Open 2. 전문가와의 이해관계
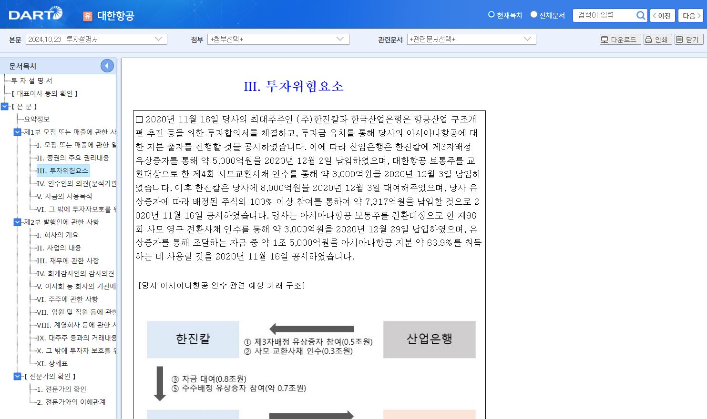The height and width of the screenshot is (419, 707). click(x=71, y=402)
